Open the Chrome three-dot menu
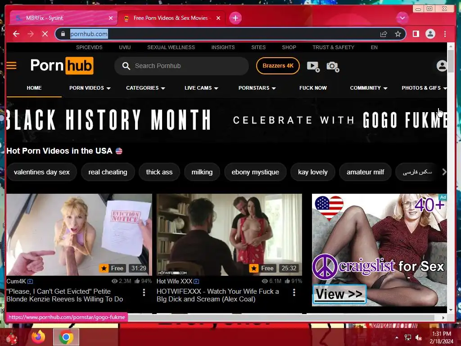461x346 pixels. (445, 34)
